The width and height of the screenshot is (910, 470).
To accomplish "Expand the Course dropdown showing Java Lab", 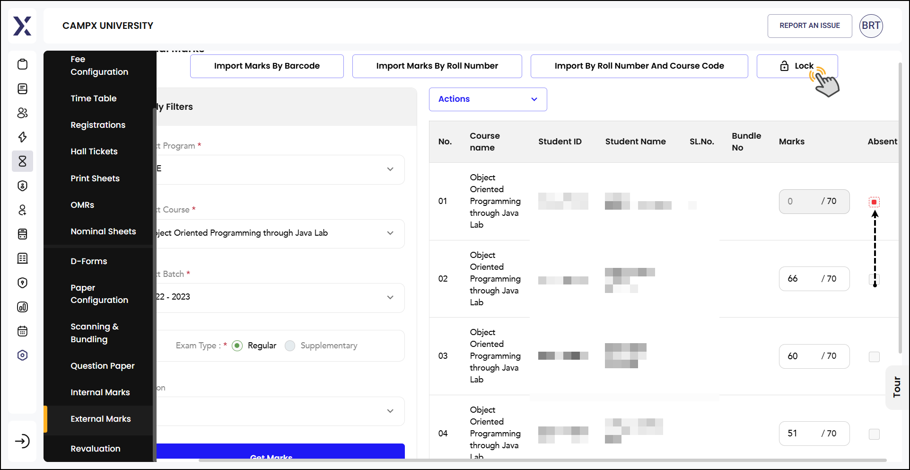I will 280,233.
